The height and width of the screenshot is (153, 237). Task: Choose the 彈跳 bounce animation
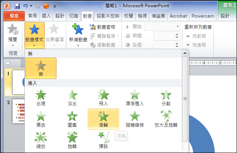point(103,140)
